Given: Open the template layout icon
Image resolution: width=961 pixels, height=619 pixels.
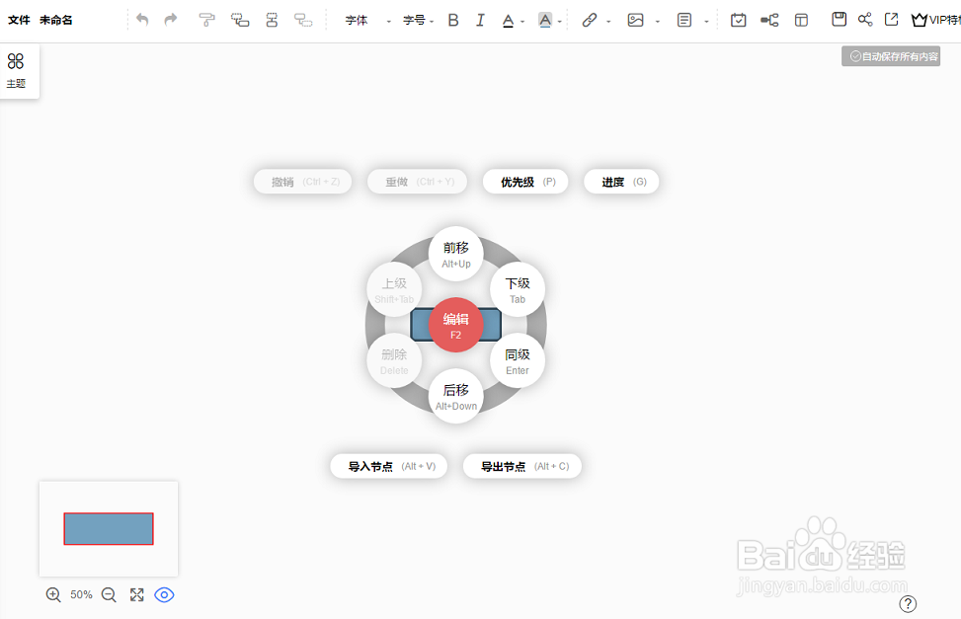Looking at the screenshot, I should point(801,20).
